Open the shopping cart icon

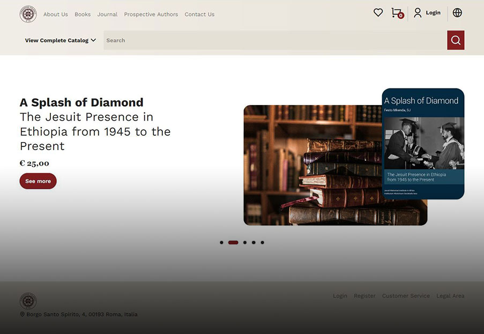397,13
